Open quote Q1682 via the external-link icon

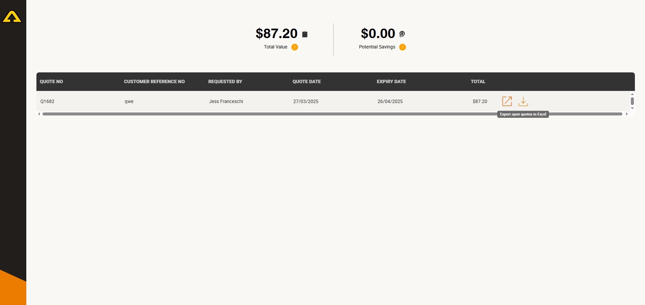[x=507, y=101]
